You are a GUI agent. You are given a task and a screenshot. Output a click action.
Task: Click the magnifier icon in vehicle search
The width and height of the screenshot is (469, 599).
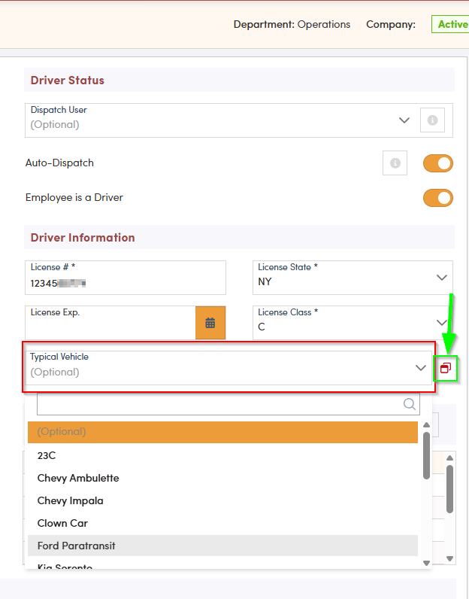click(410, 404)
